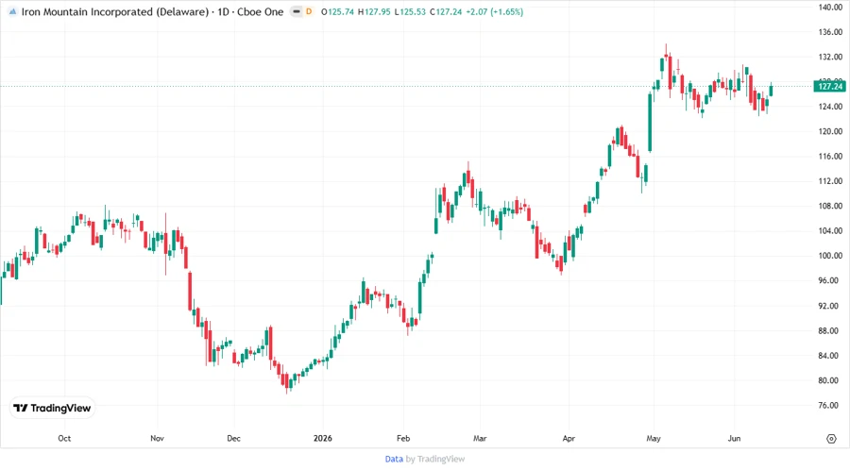Click the 'Cboe One' exchange label

[261, 12]
